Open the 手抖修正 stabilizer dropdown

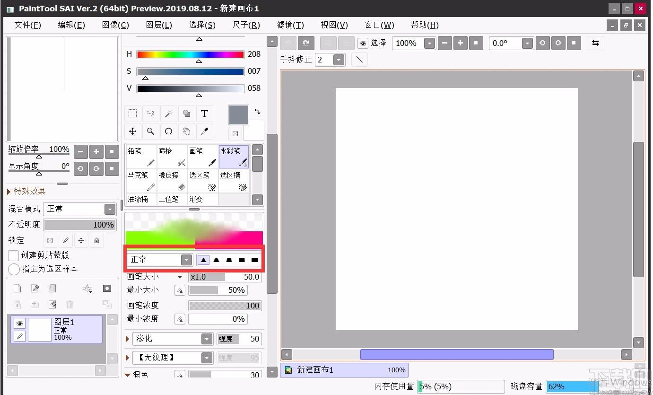coord(339,60)
